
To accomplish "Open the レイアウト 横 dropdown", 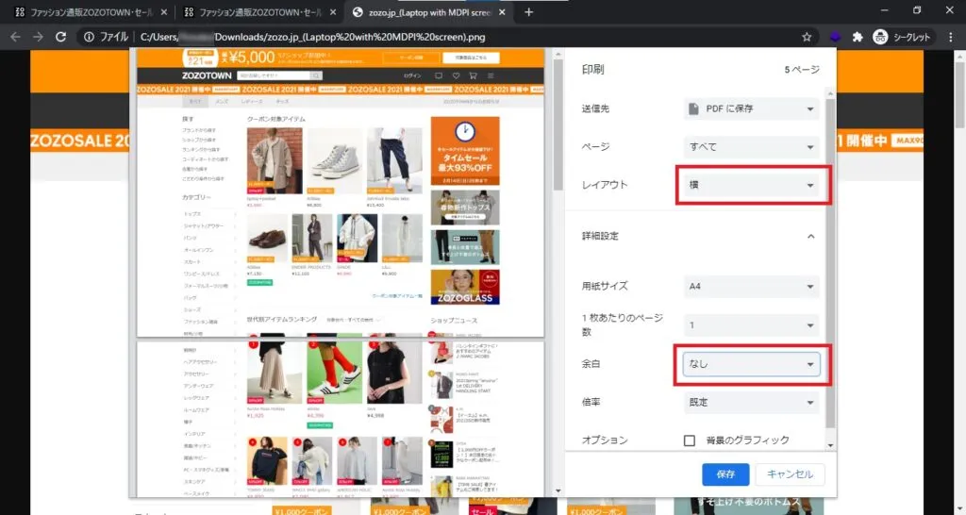I will (x=752, y=185).
